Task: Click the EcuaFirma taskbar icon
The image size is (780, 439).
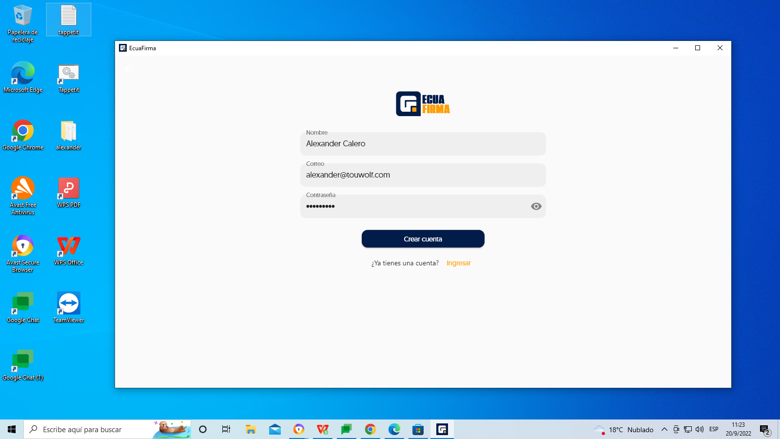Action: pyautogui.click(x=442, y=429)
